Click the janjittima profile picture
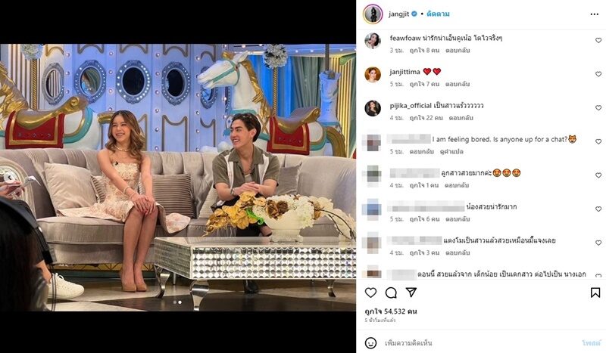The image size is (606, 353). coord(373,75)
